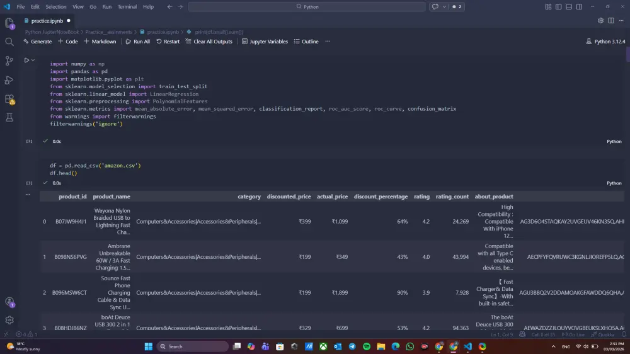Open the Accounts menu icon

coord(9,302)
